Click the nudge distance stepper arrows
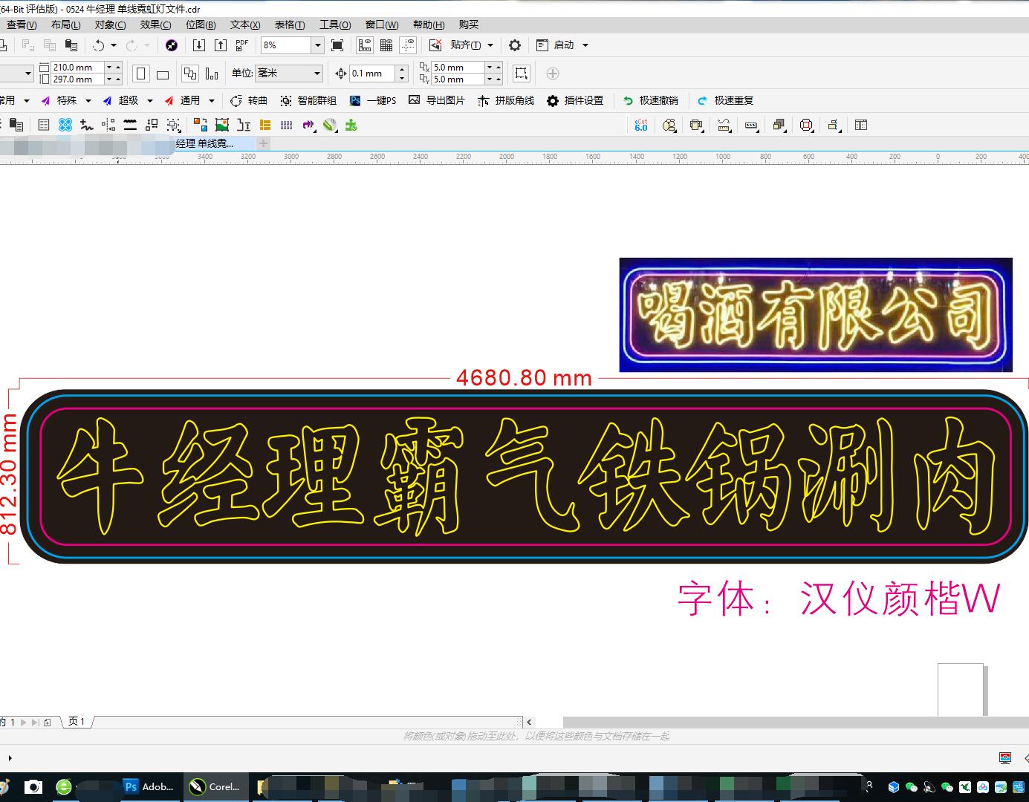Screen dimensions: 1029x802 tap(403, 74)
